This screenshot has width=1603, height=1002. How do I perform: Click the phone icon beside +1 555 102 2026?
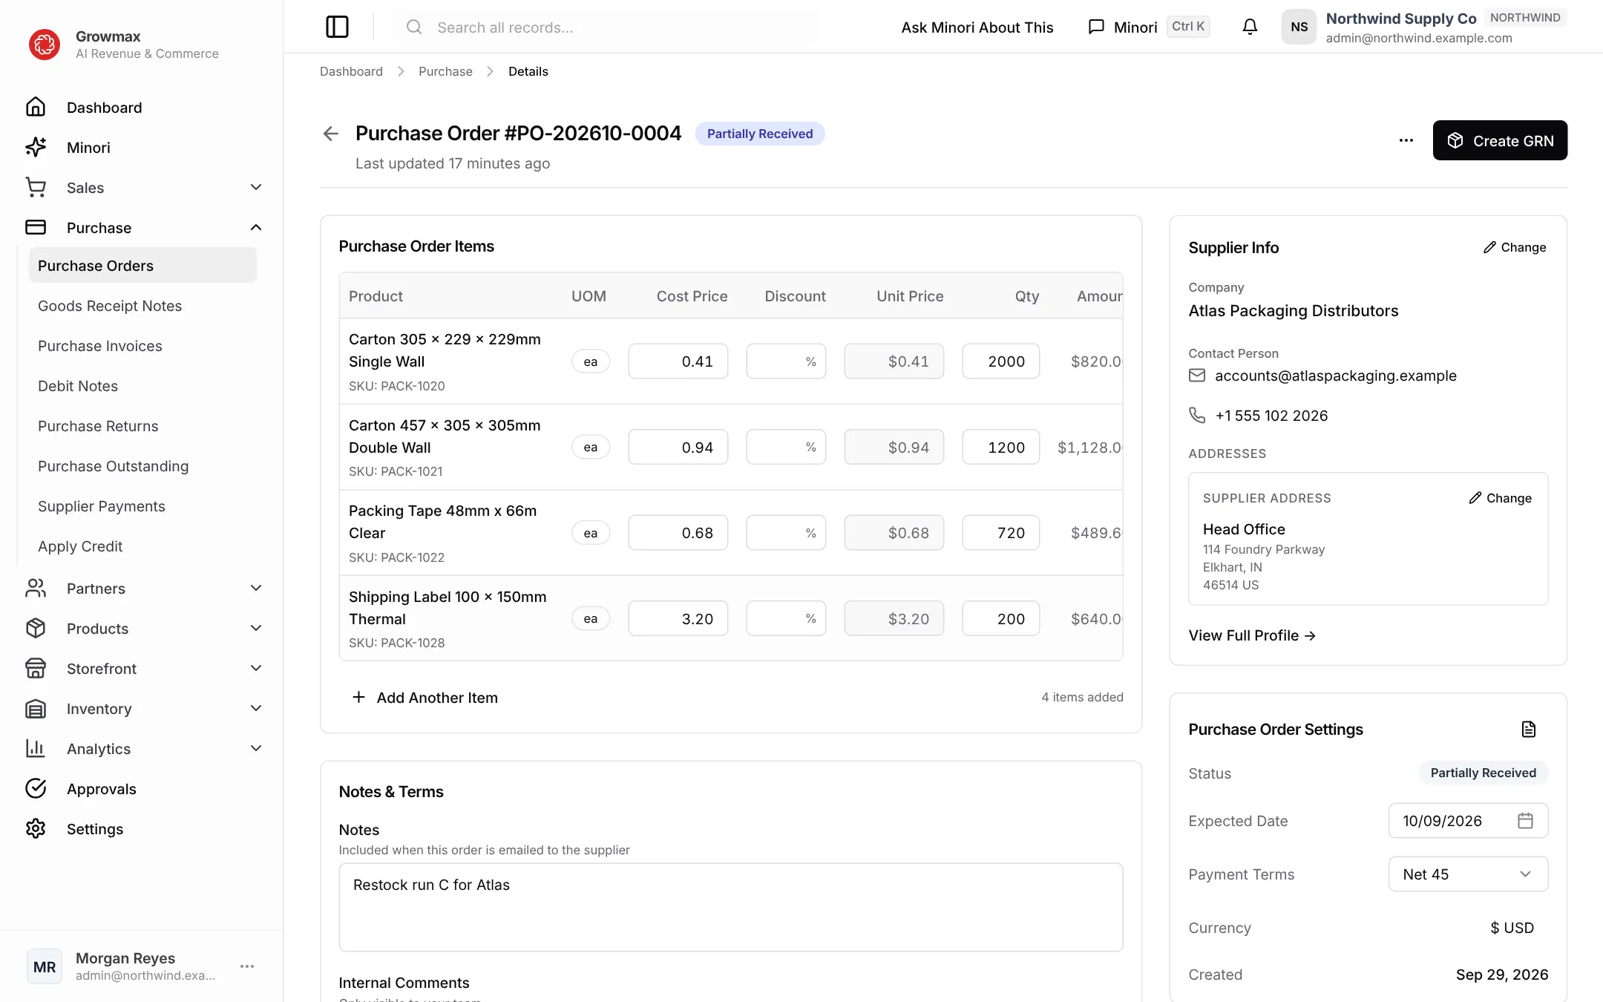1197,415
